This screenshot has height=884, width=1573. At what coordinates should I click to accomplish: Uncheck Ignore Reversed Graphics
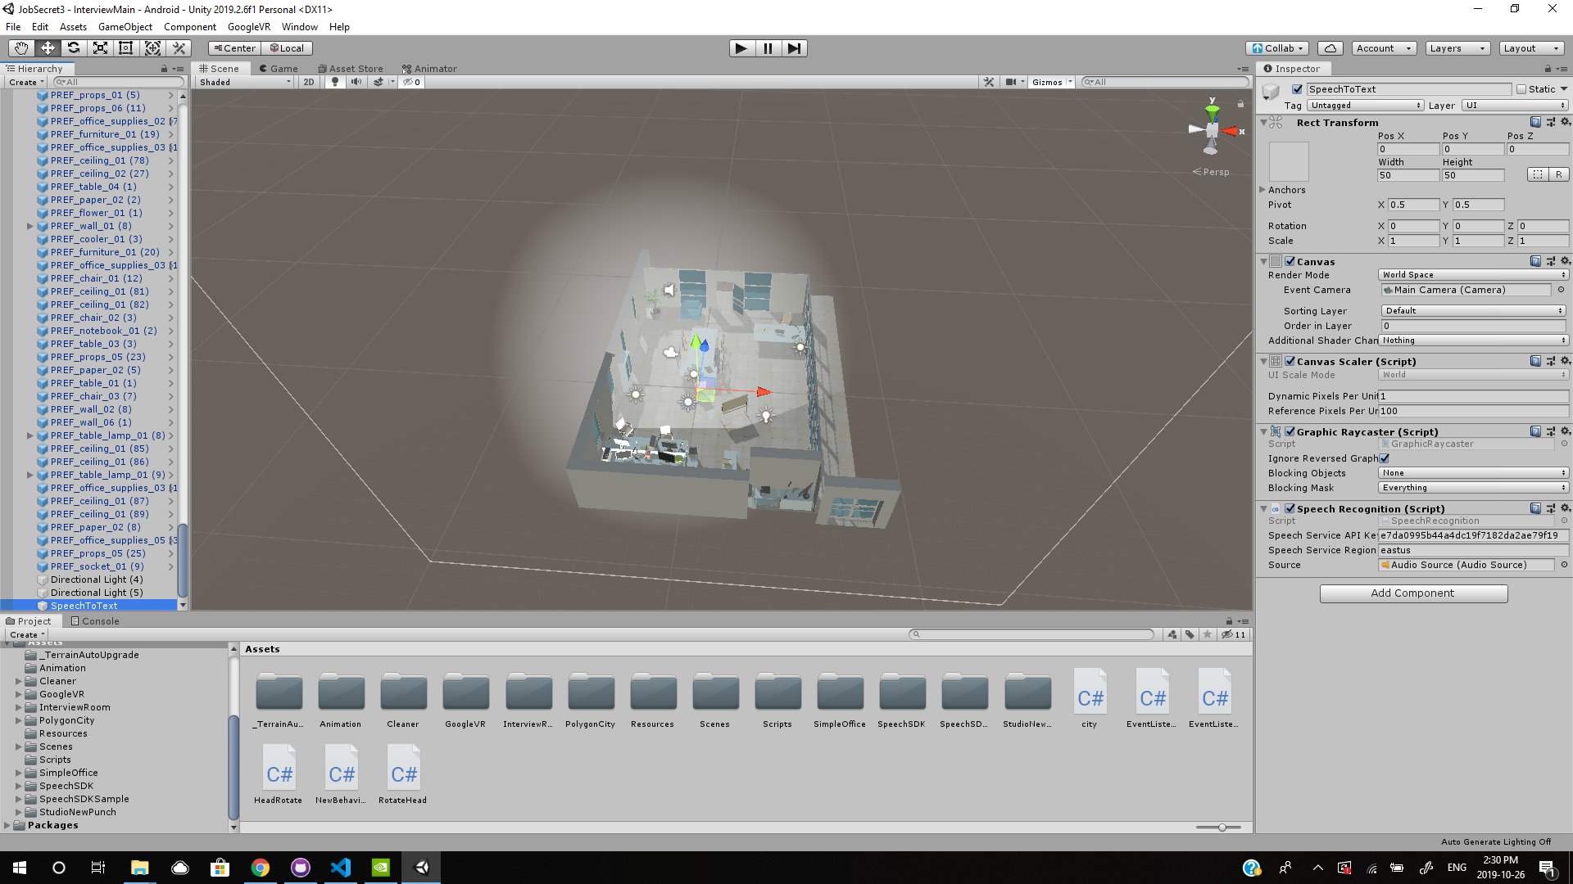point(1385,458)
